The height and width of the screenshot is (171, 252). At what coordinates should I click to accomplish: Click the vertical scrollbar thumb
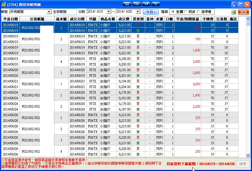tap(248, 24)
